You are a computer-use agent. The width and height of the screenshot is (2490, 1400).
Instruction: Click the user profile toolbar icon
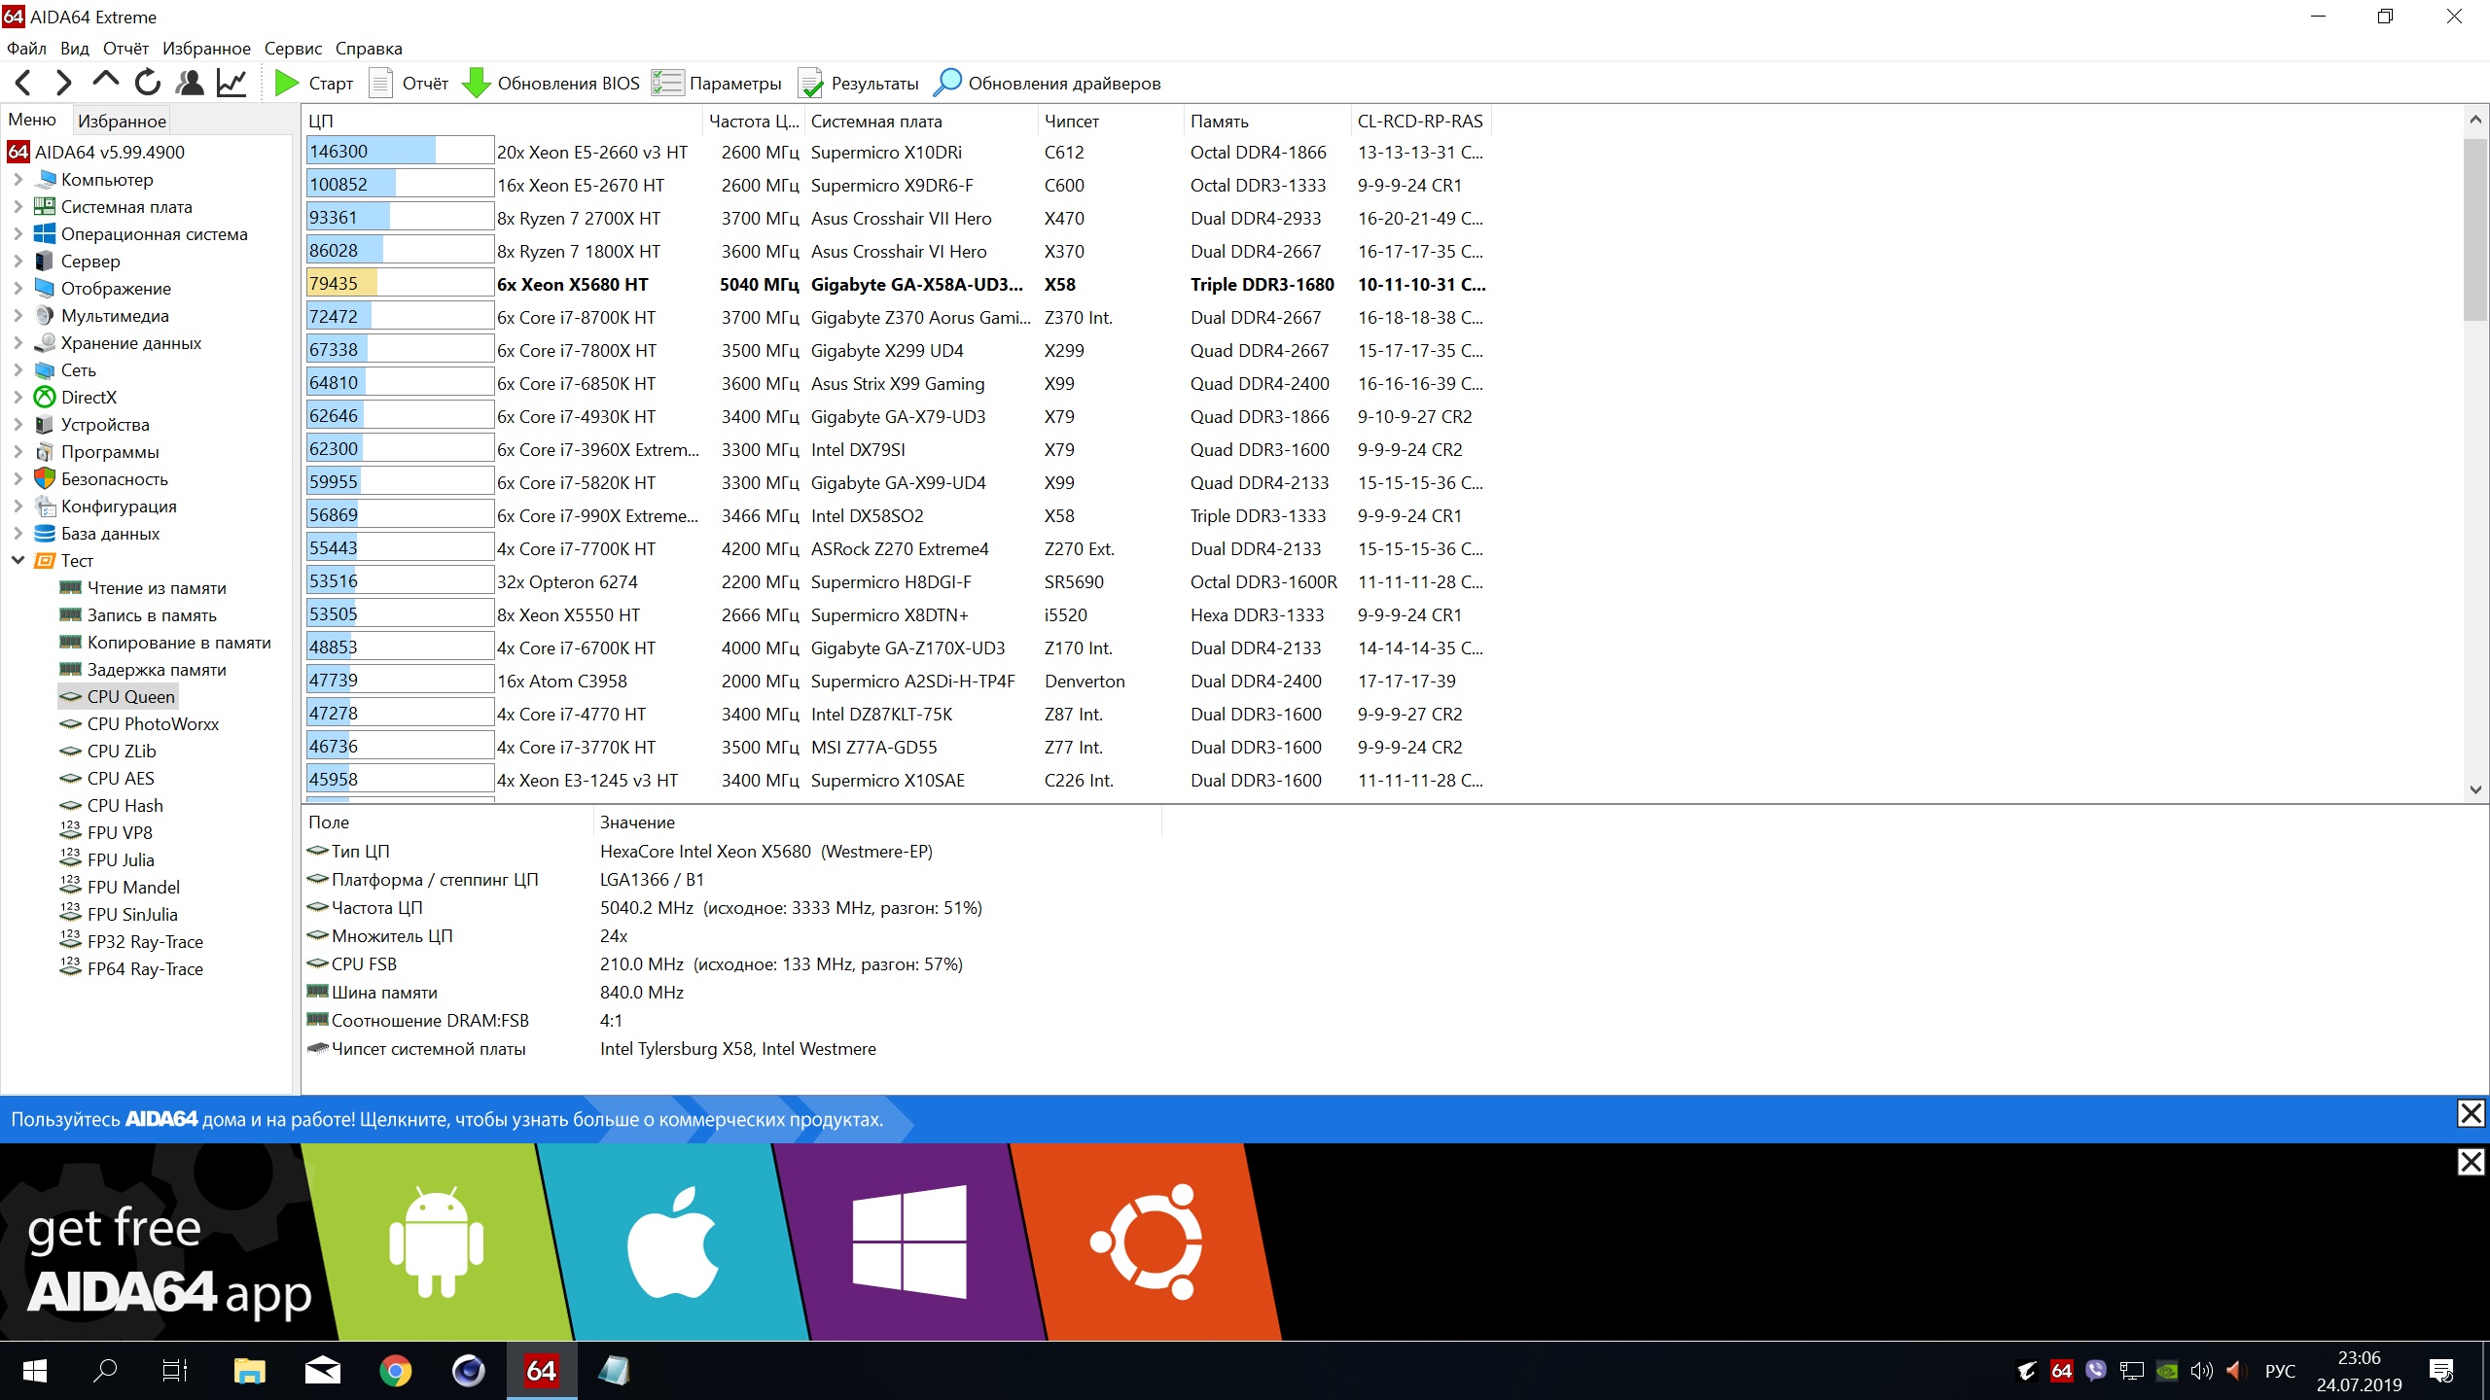(x=190, y=84)
